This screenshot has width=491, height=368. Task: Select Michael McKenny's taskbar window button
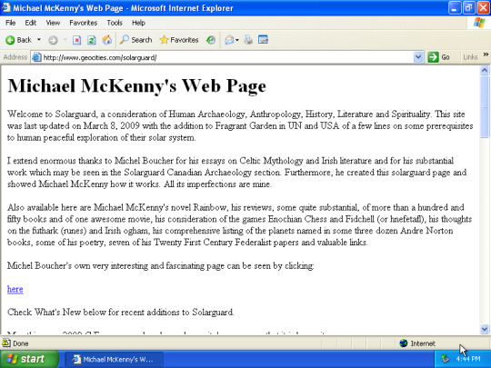[114, 359]
